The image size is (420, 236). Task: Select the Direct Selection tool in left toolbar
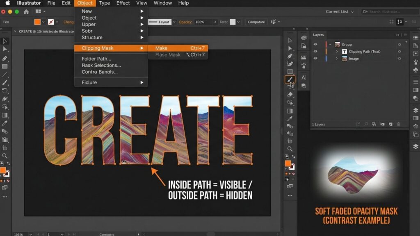pyautogui.click(x=5, y=49)
